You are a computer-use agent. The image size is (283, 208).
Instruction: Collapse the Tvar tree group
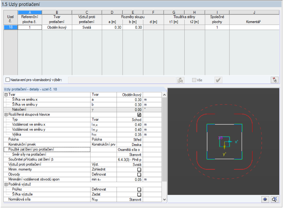[x=6, y=95]
